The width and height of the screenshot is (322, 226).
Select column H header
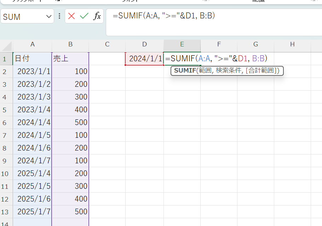292,44
